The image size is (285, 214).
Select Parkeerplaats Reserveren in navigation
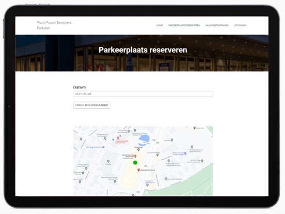click(184, 25)
